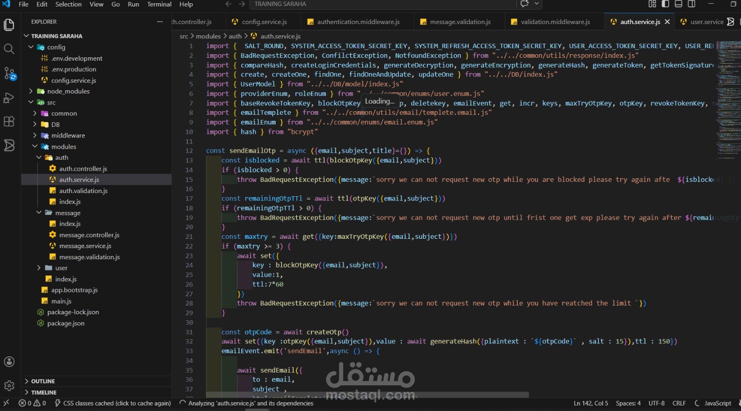The image size is (741, 411).
Task: Collapse the src folder
Action: coord(31,102)
